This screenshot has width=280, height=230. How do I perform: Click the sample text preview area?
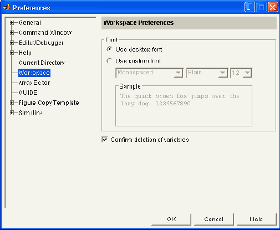[184, 106]
